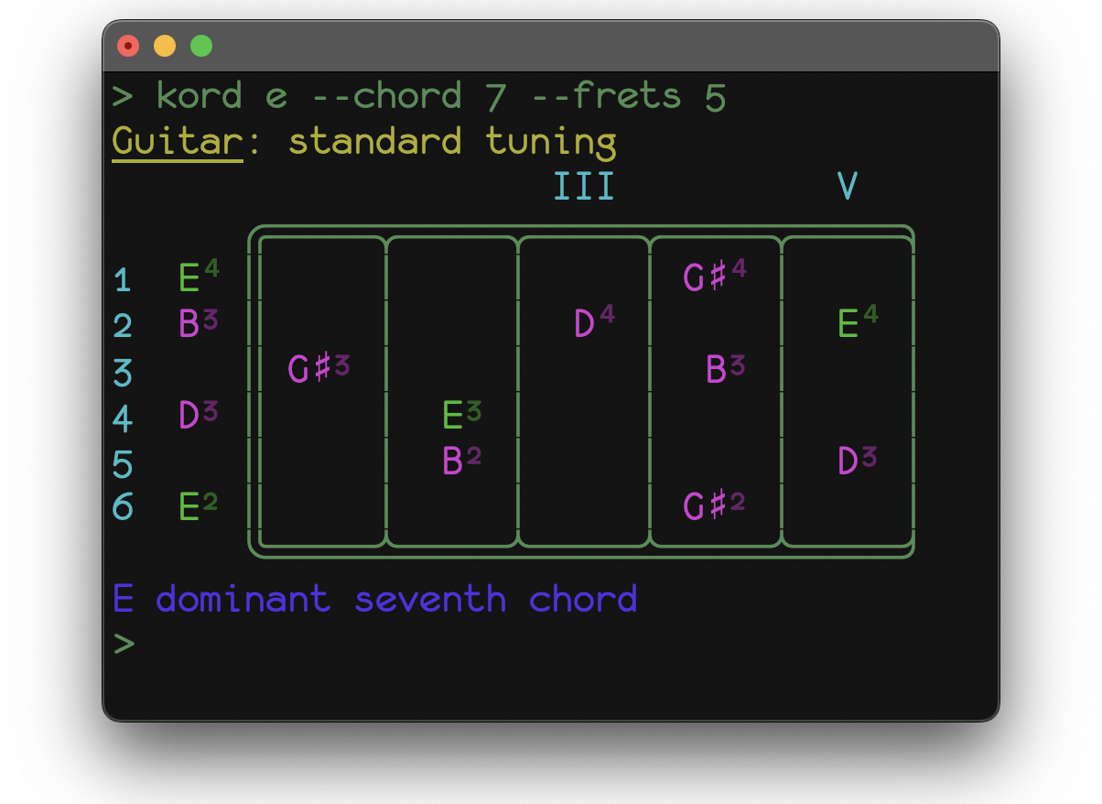1102x804 pixels.
Task: Click string number 3 label
Action: tap(123, 374)
